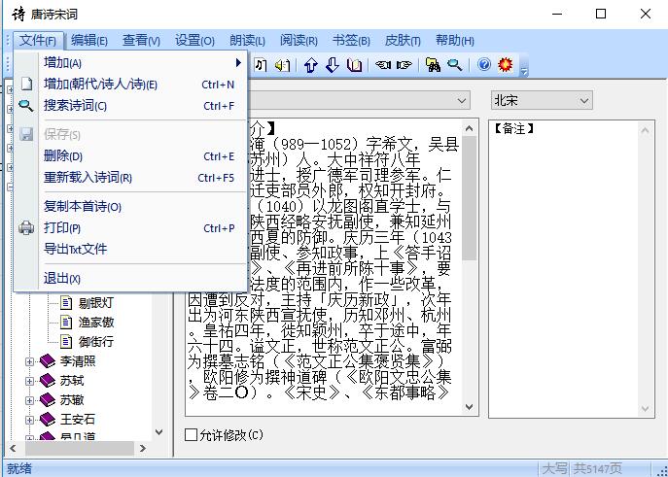
Task: Click the left-pointing hand icon
Action: click(383, 65)
